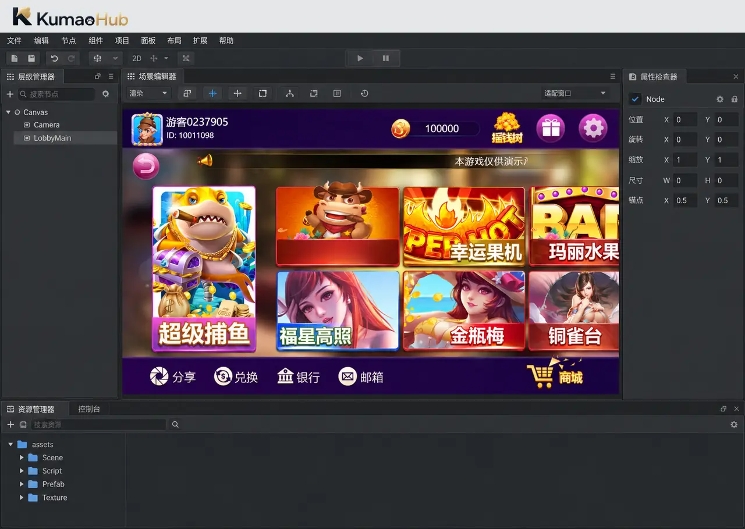Click the redo arrow icon
The image size is (745, 529).
pos(71,58)
